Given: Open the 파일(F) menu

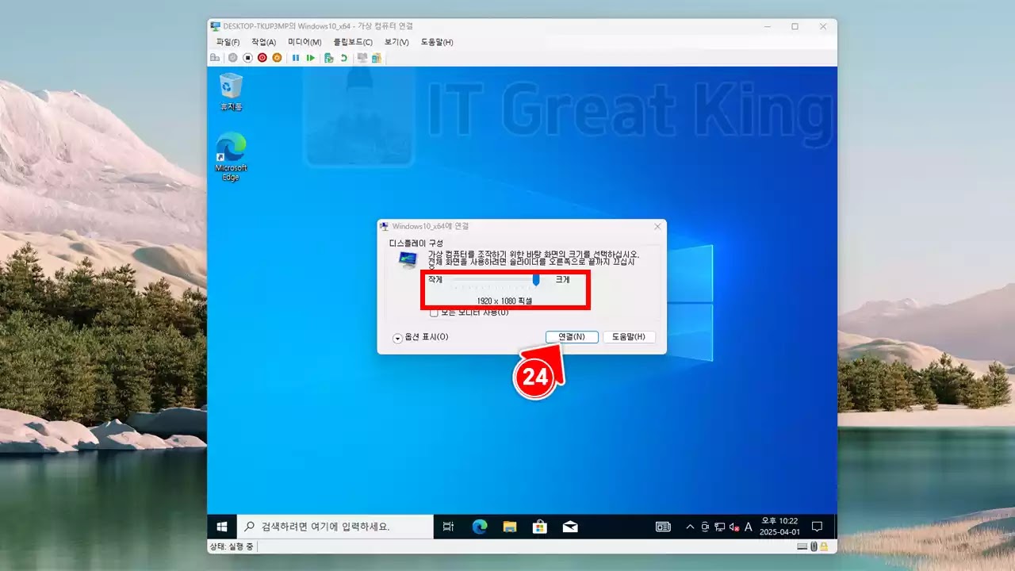Looking at the screenshot, I should 228,42.
